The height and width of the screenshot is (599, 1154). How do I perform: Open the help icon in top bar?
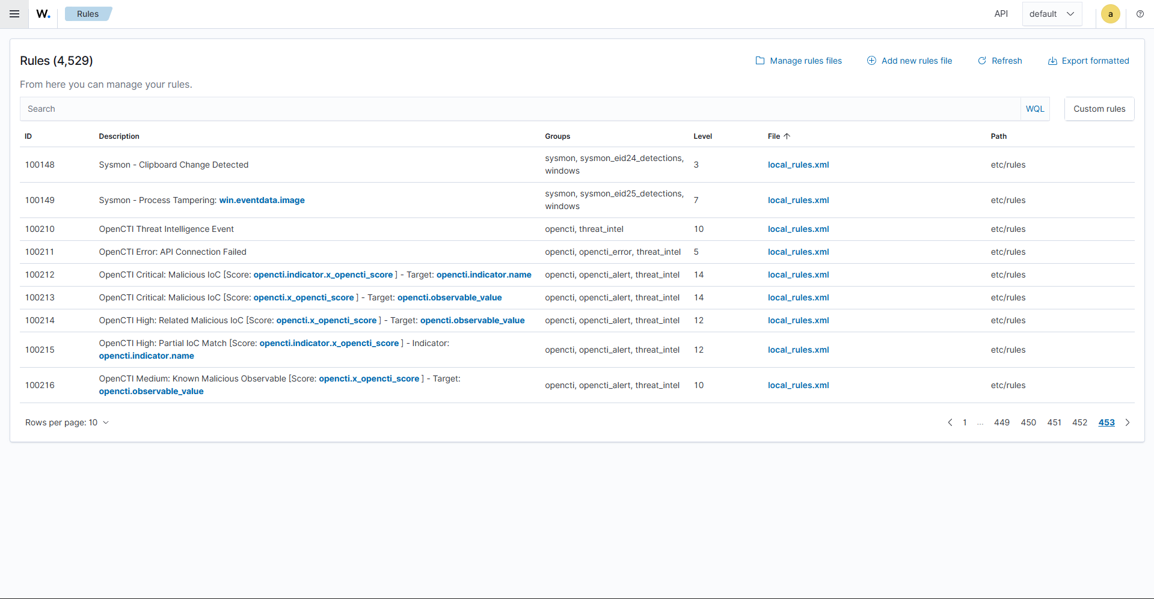(1140, 14)
